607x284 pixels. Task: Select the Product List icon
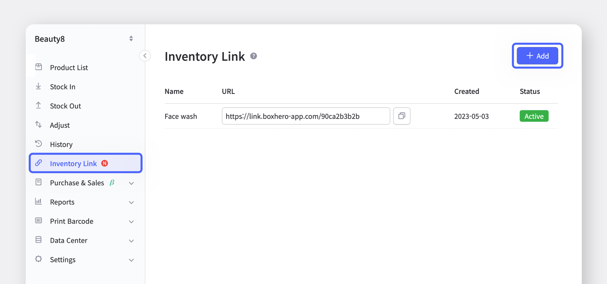pos(39,67)
